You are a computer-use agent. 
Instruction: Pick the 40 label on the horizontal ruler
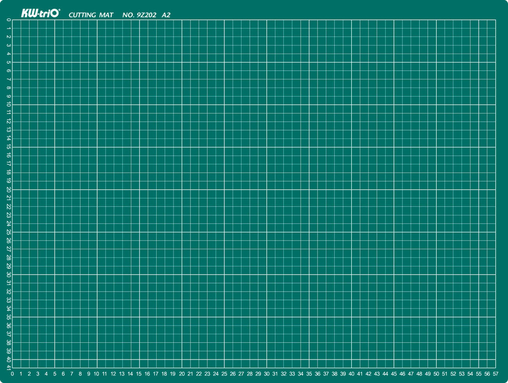coord(352,374)
